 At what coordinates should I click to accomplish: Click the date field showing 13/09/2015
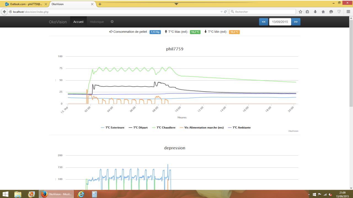pyautogui.click(x=280, y=22)
